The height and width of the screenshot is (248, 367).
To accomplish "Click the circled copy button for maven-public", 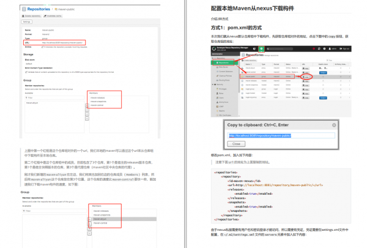I will click(306, 77).
